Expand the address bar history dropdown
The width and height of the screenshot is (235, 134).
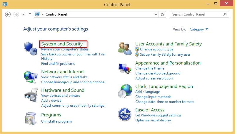[x=156, y=14]
